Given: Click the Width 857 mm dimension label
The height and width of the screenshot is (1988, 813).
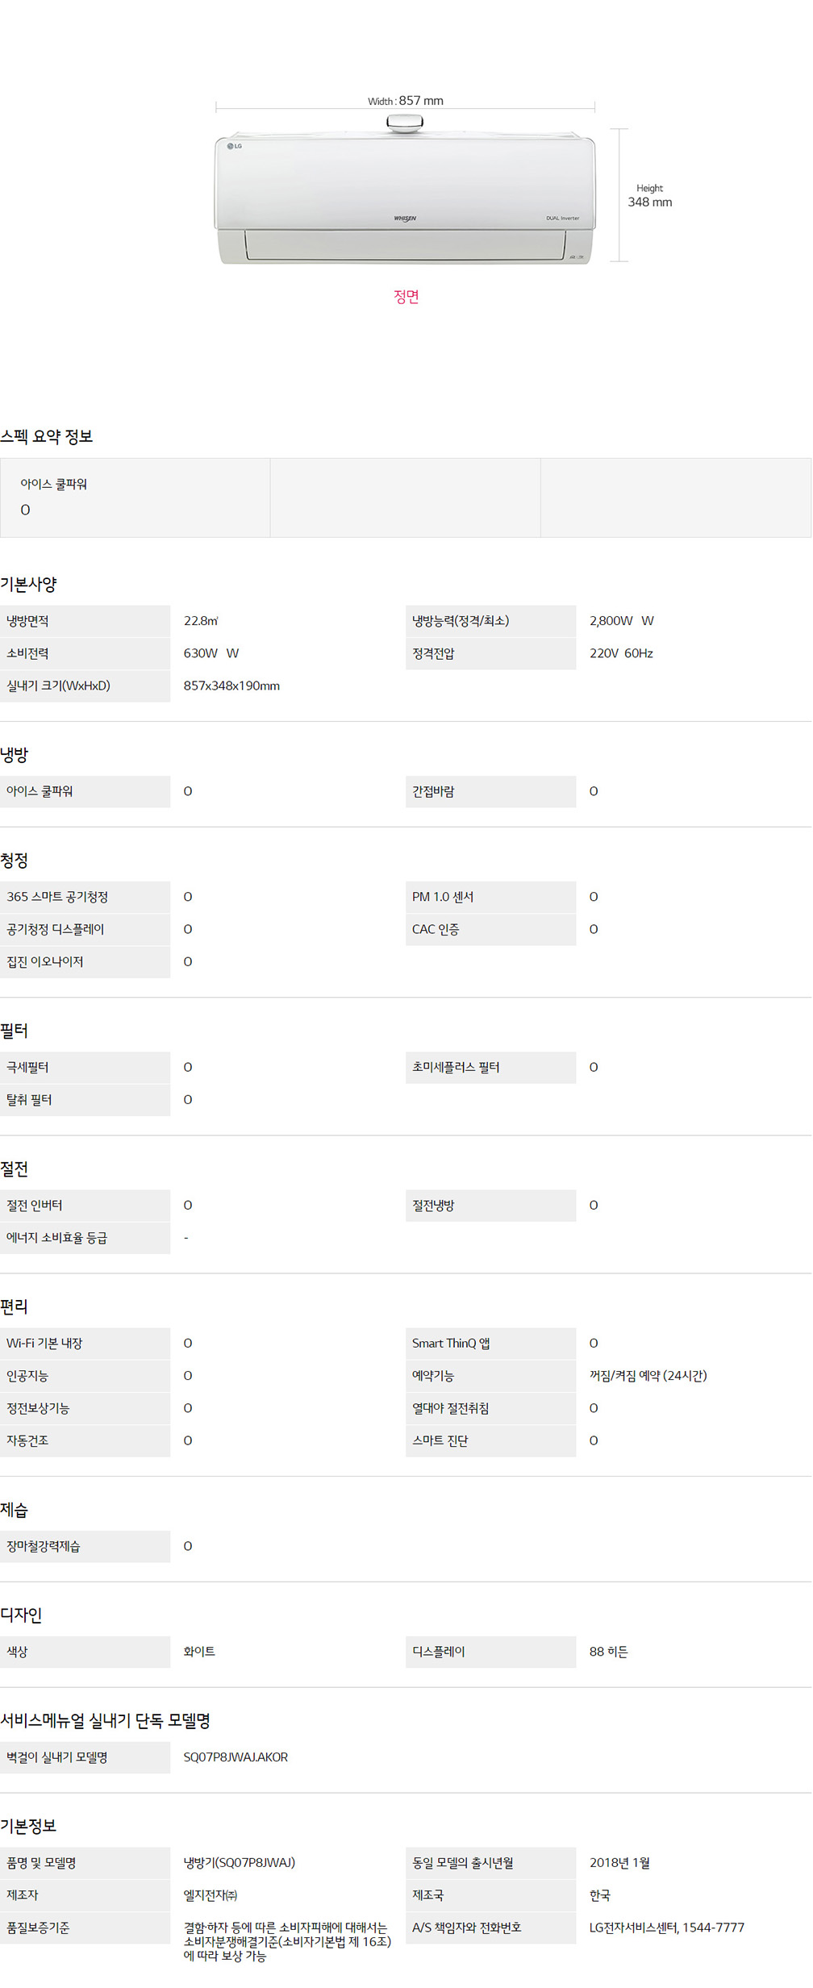Looking at the screenshot, I should 406,101.
